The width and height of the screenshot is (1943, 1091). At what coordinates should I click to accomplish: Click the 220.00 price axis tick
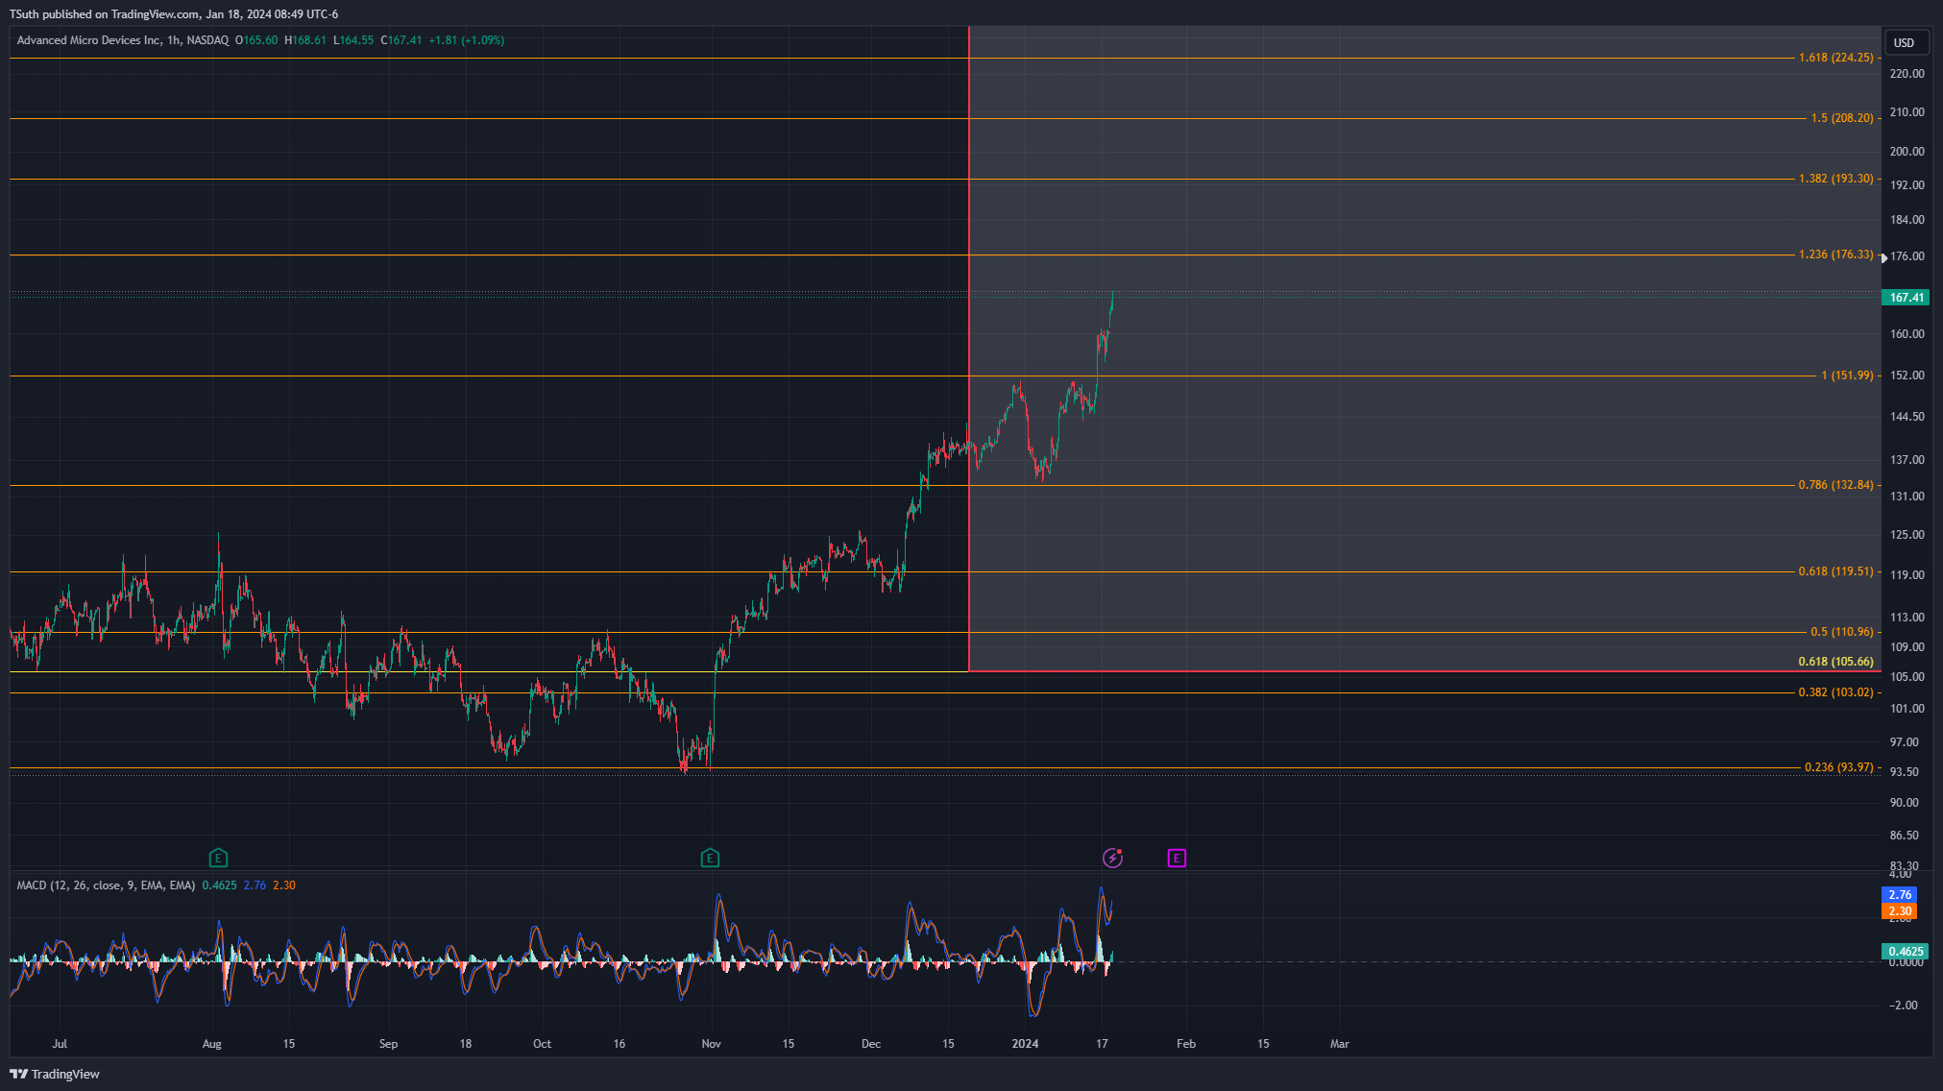(1907, 74)
